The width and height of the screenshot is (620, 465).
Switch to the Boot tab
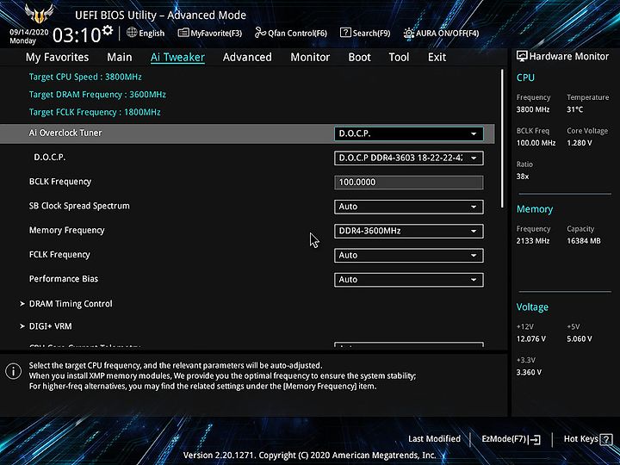coord(359,58)
